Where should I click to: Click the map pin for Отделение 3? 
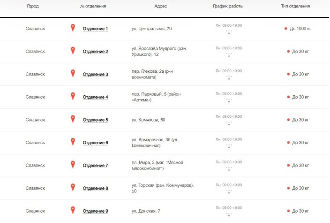click(73, 73)
